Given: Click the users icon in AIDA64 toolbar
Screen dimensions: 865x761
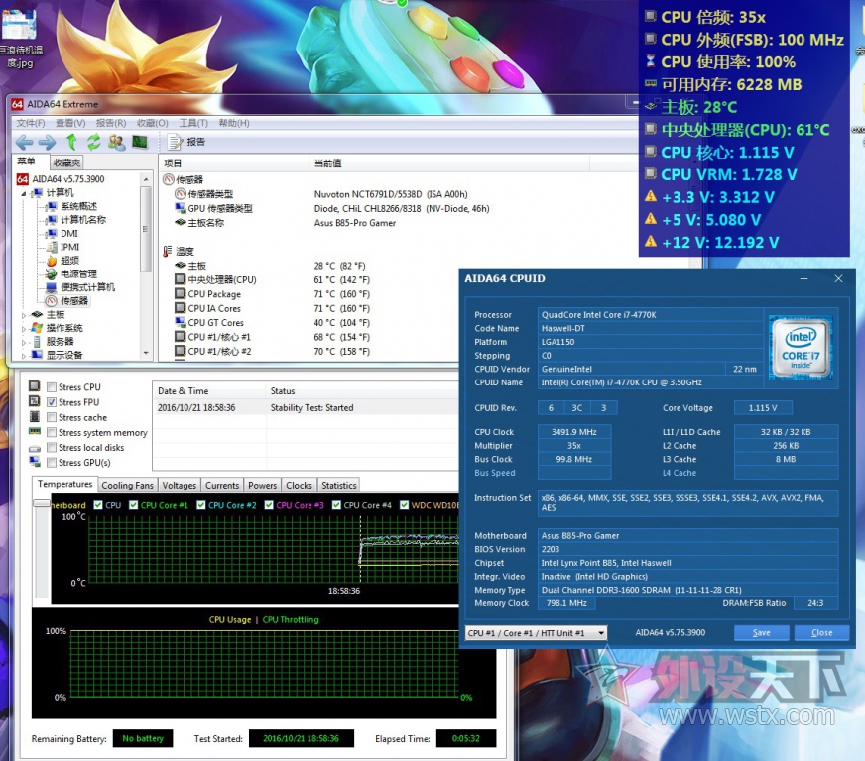Looking at the screenshot, I should (x=116, y=142).
